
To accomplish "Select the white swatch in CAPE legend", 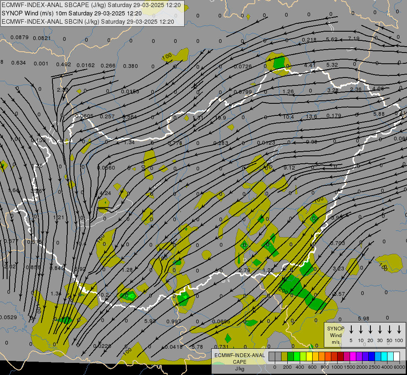I will [396, 356].
